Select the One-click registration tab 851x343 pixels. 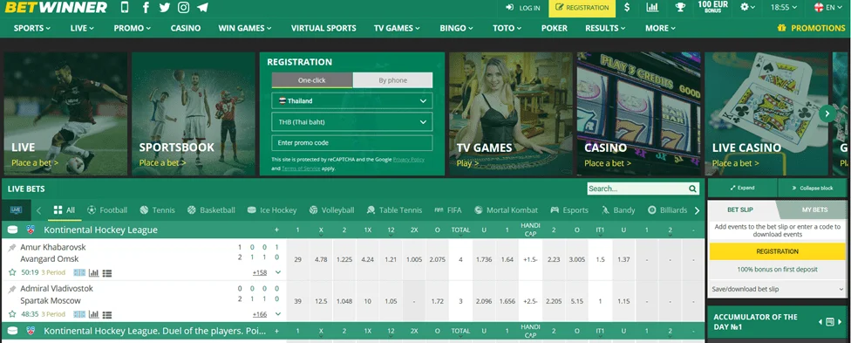(312, 80)
